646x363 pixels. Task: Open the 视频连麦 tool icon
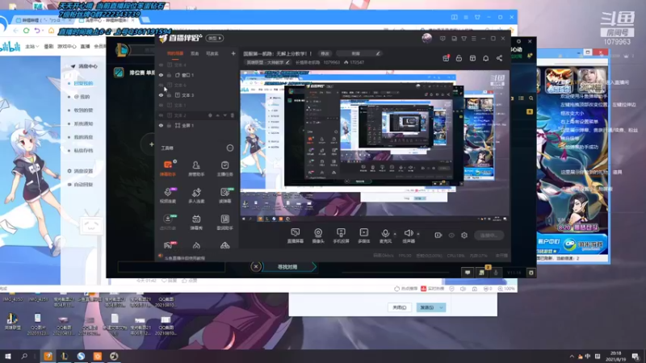point(168,195)
